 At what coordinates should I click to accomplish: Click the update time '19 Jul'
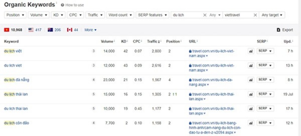click(x=289, y=94)
